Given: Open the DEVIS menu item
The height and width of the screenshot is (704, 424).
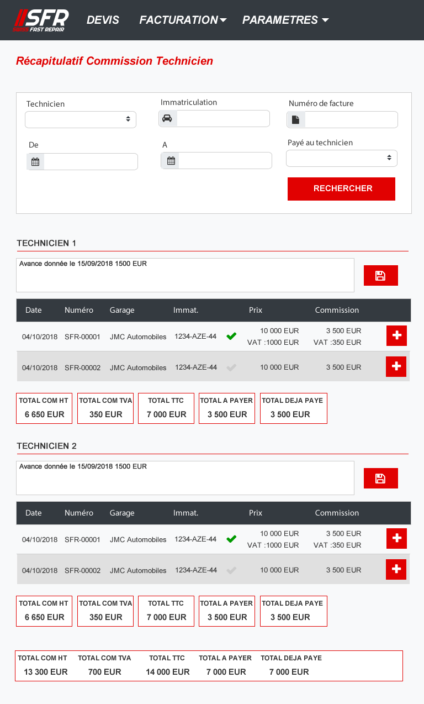Looking at the screenshot, I should (x=103, y=20).
